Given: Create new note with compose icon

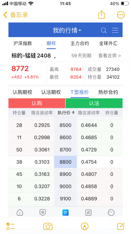Looking at the screenshot, I should tap(121, 226).
